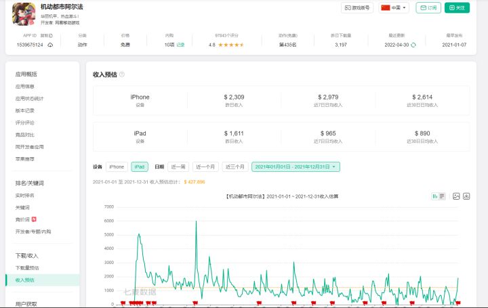Click the 用户获取 sidebar section heading
Screen dimensions: 488x308
[x=26, y=304]
